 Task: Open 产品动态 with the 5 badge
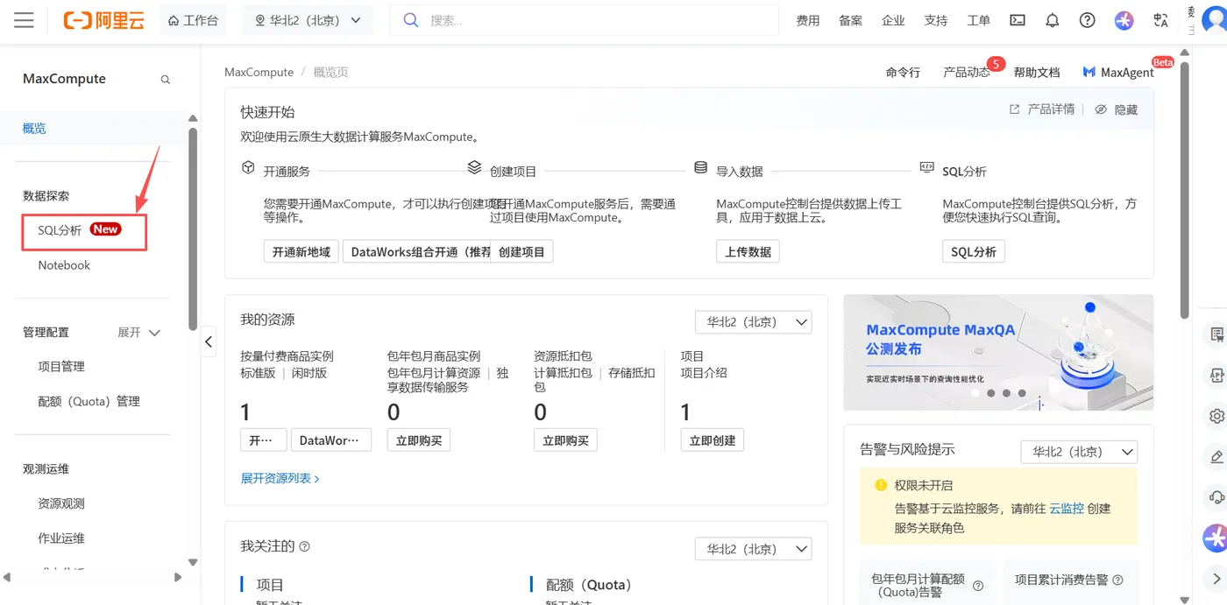[x=967, y=73]
